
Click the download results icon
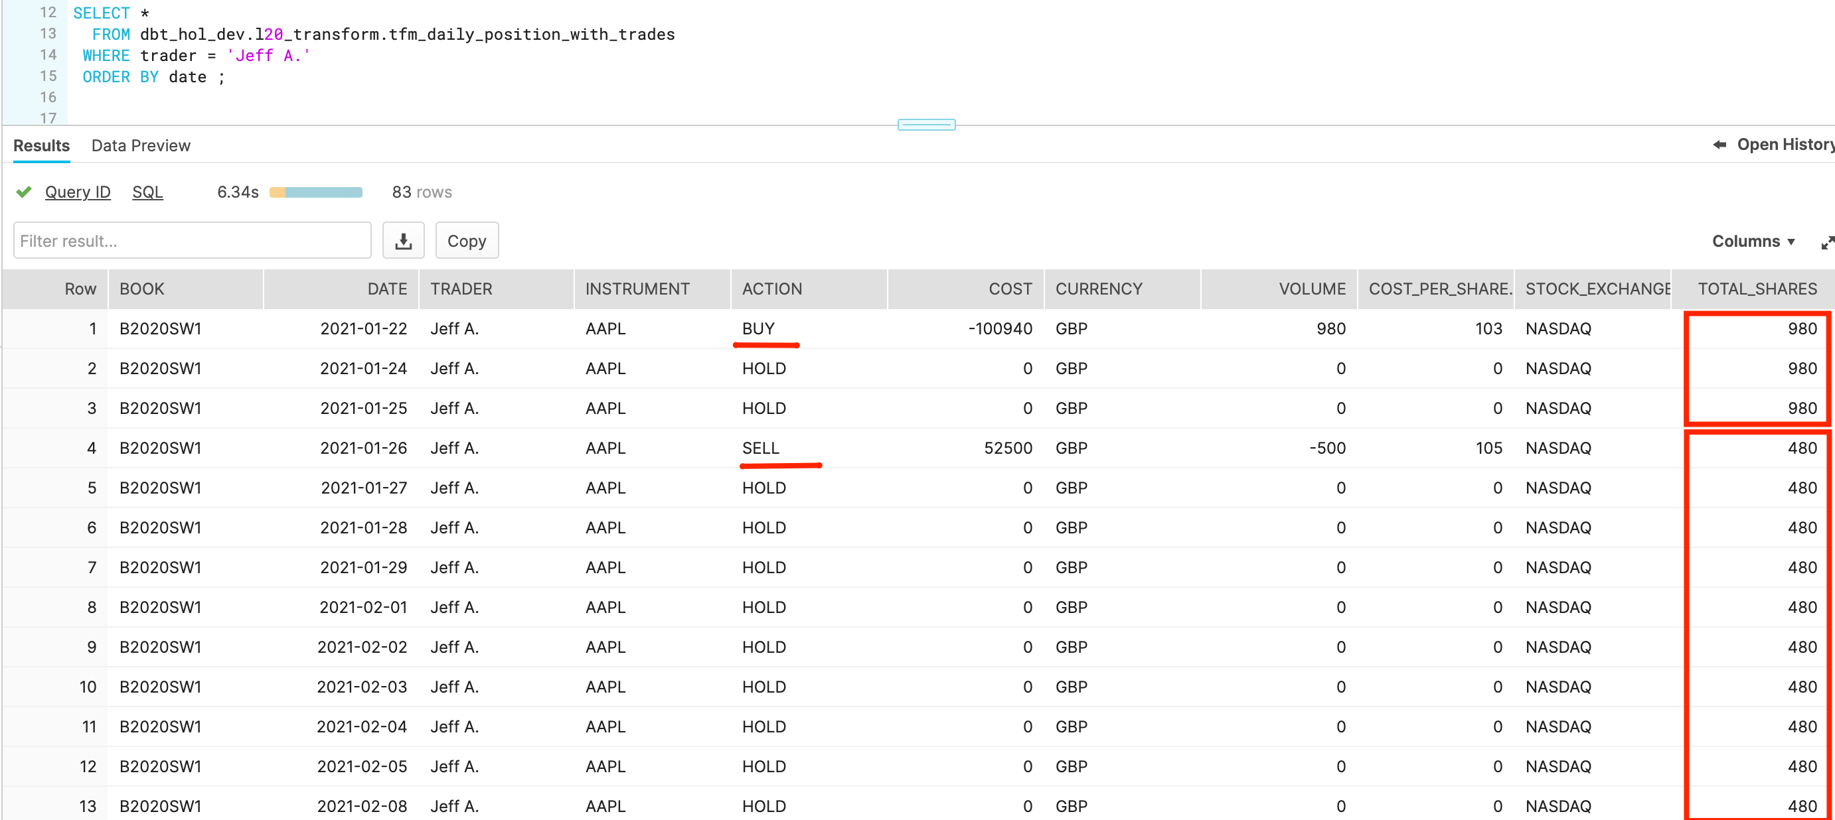point(403,241)
